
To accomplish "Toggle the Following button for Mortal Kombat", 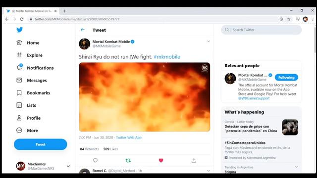I will point(286,78).
